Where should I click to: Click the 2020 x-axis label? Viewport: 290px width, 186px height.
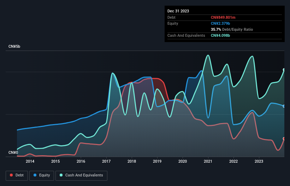[x=183, y=161]
